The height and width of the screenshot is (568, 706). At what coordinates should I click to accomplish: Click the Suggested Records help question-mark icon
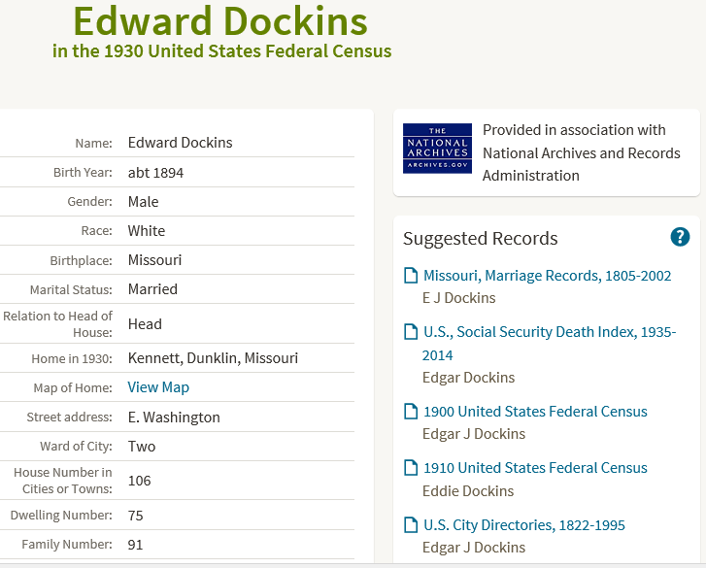point(680,237)
